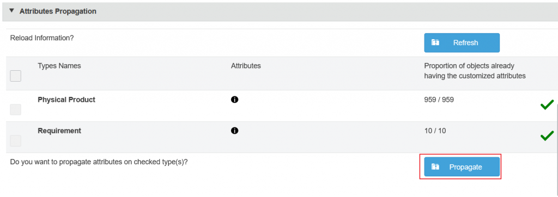The height and width of the screenshot is (197, 558).
Task: Click the Attributes column header
Action: pyautogui.click(x=246, y=66)
